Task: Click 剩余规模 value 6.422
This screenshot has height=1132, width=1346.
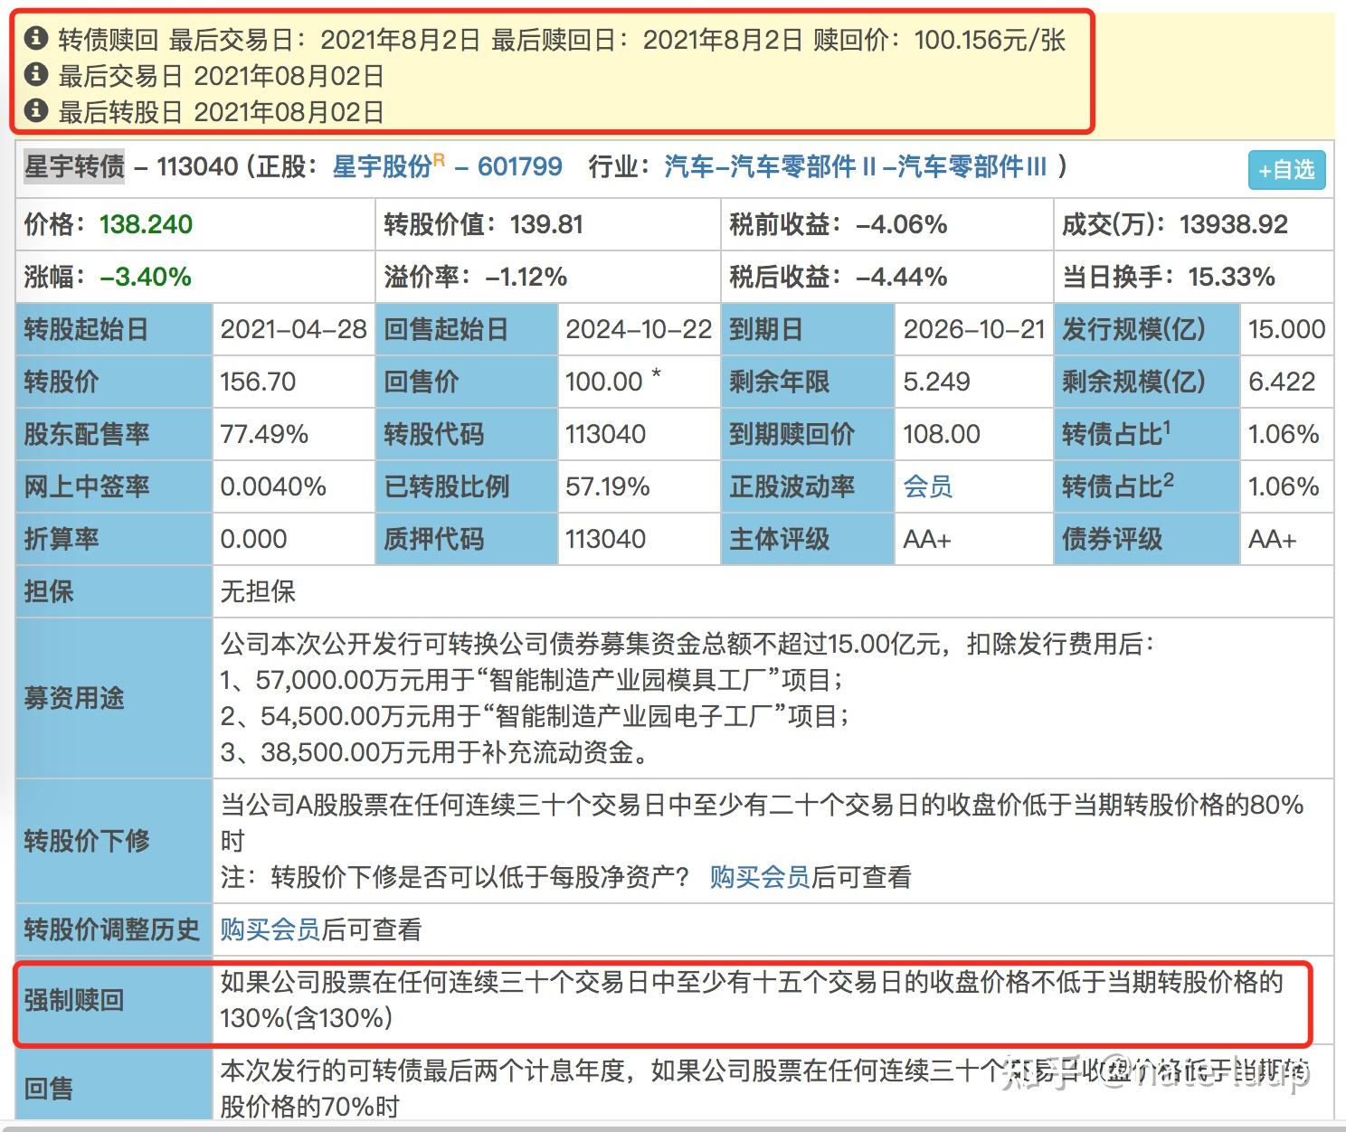Action: 1282,382
